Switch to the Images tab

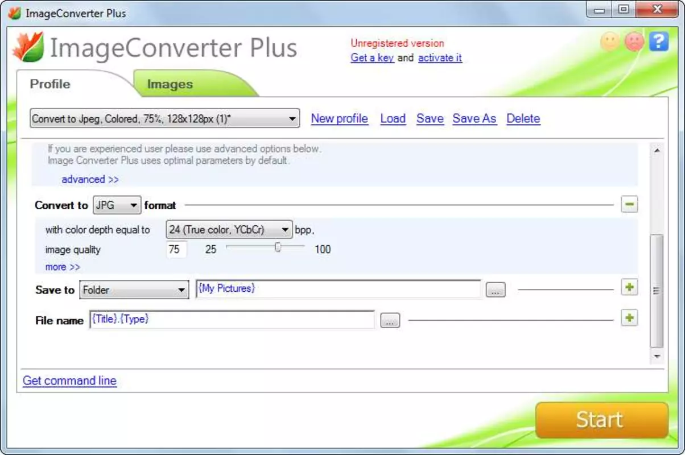click(170, 85)
